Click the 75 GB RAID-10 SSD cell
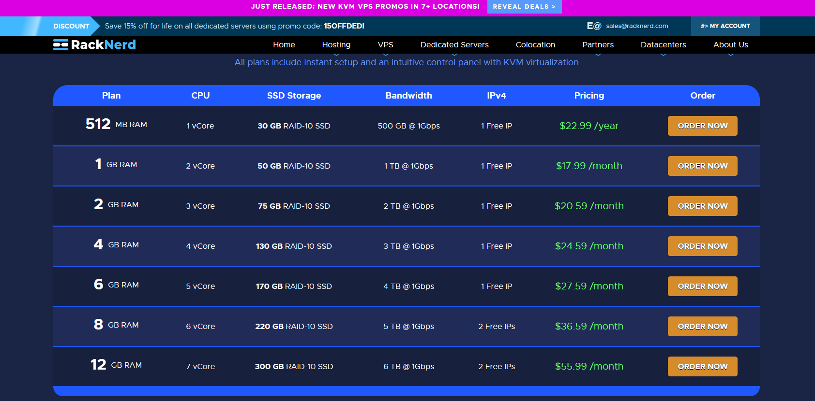815x401 pixels. click(x=294, y=206)
